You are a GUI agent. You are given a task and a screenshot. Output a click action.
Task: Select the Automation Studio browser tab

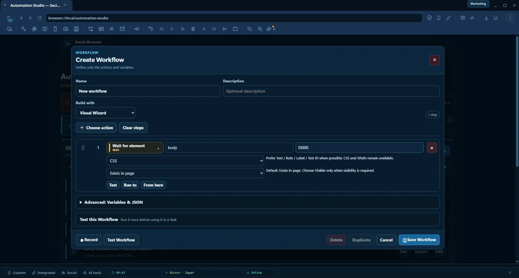pos(36,5)
